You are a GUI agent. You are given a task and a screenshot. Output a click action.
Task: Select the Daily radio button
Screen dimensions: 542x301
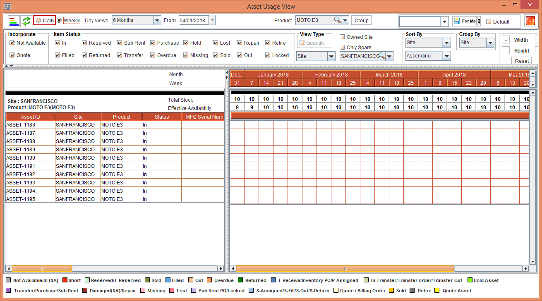point(38,20)
